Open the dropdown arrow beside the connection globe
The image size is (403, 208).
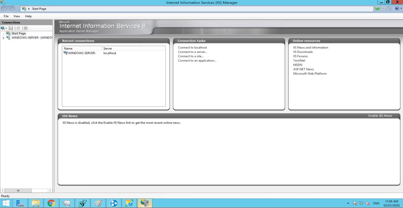[x=6, y=28]
